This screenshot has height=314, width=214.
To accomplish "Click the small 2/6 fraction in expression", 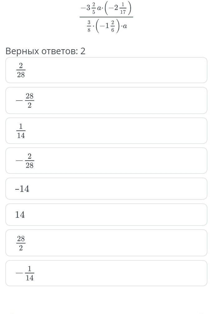I will 113,27.
